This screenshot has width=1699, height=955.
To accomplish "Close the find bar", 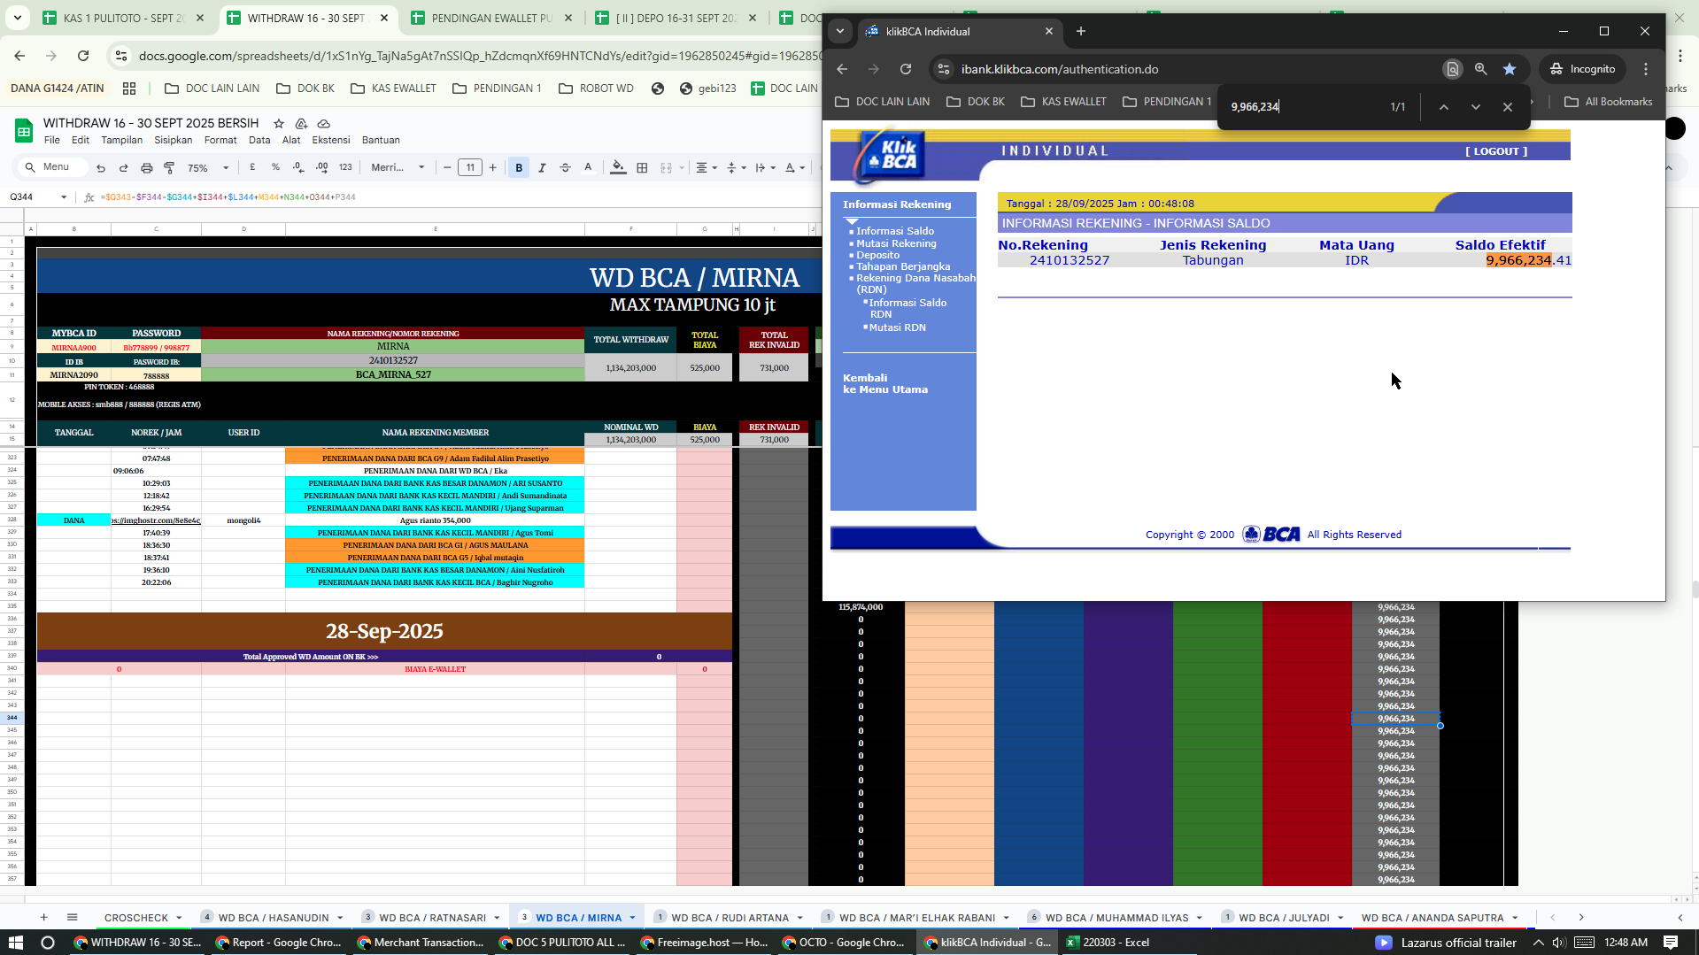I will [x=1507, y=107].
